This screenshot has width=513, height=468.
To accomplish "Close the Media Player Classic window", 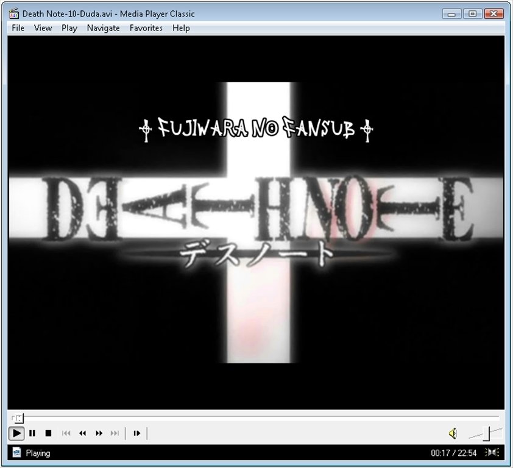I will (494, 14).
